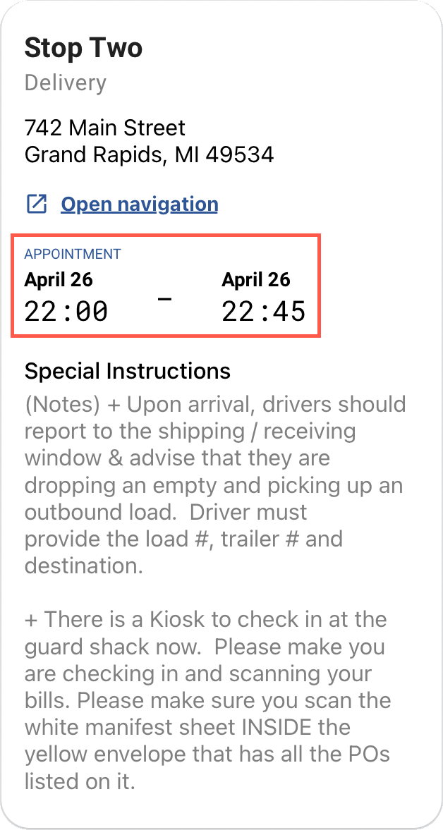Viewport: 443px width, 830px height.
Task: Click the appointment end time 22:45
Action: coord(263,310)
